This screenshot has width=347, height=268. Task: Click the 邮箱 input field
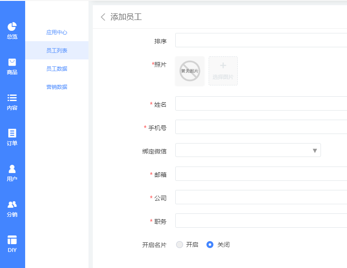click(x=261, y=174)
